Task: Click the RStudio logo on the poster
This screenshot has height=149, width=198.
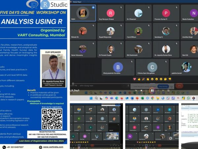Action: coord(54,5)
